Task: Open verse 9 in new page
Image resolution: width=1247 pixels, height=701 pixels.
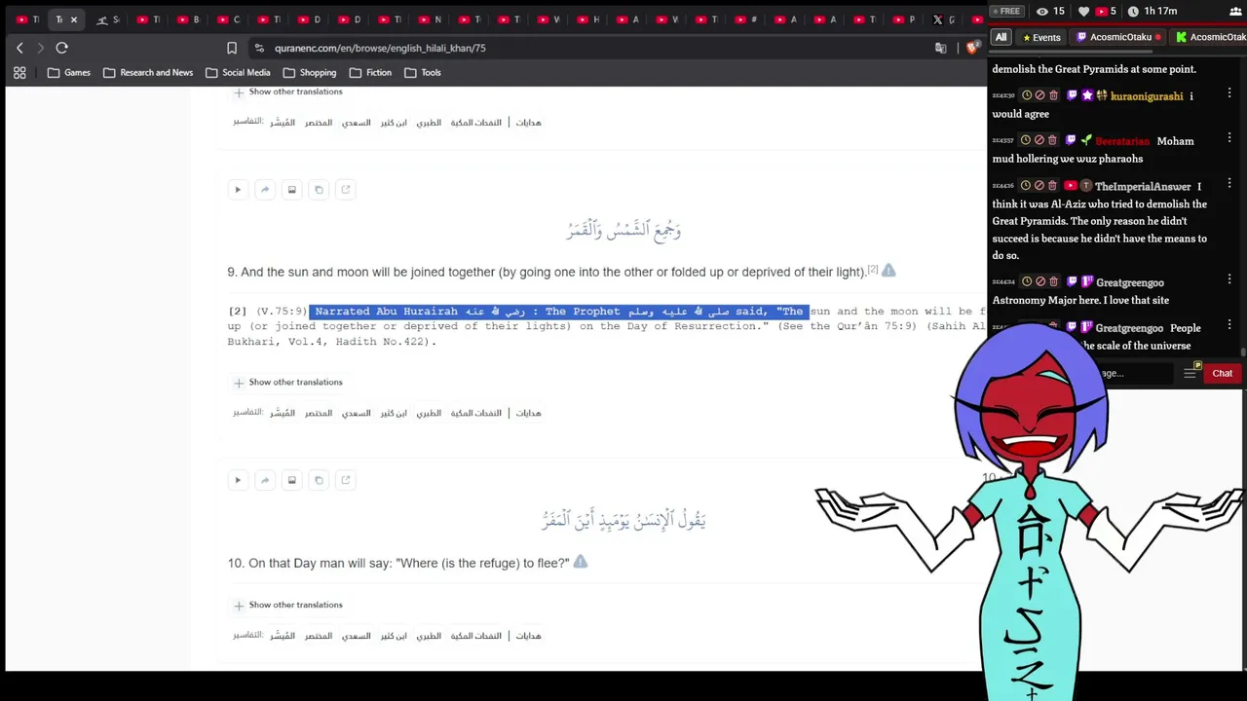Action: [x=345, y=190]
